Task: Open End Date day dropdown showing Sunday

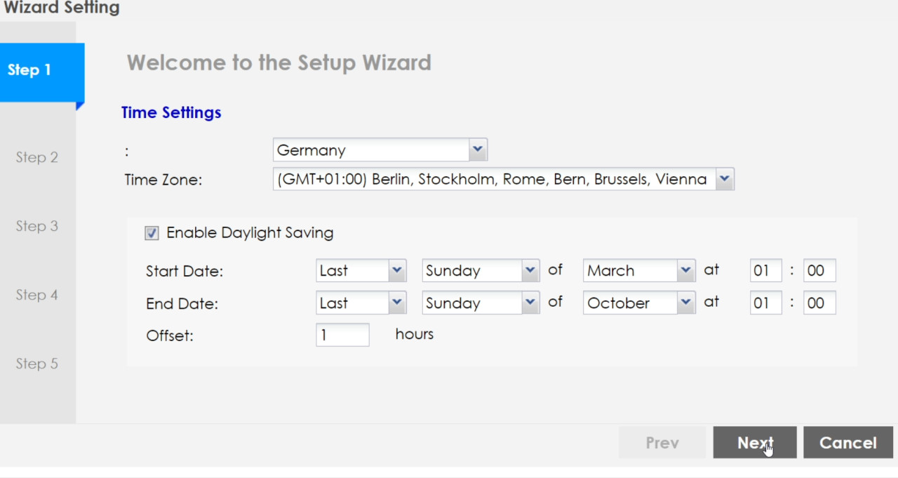Action: [480, 303]
